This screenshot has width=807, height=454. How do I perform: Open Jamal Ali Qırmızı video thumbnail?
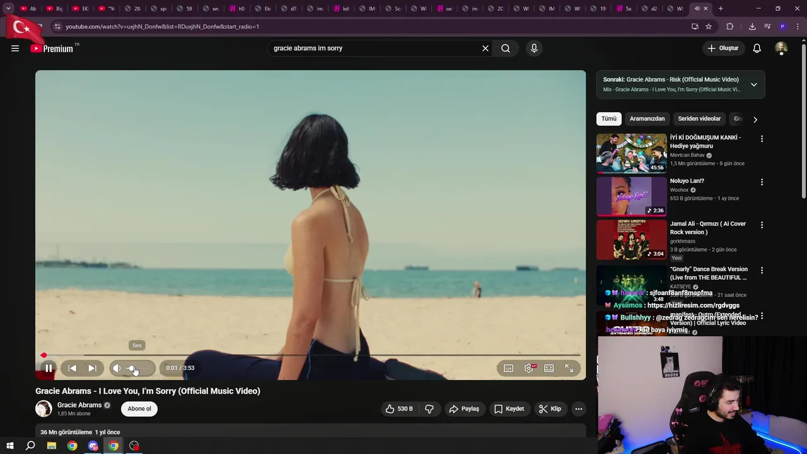tap(632, 240)
